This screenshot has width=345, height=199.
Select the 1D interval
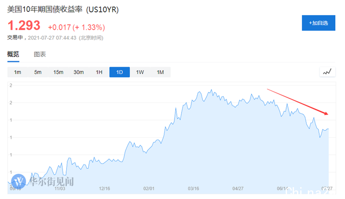pos(120,72)
